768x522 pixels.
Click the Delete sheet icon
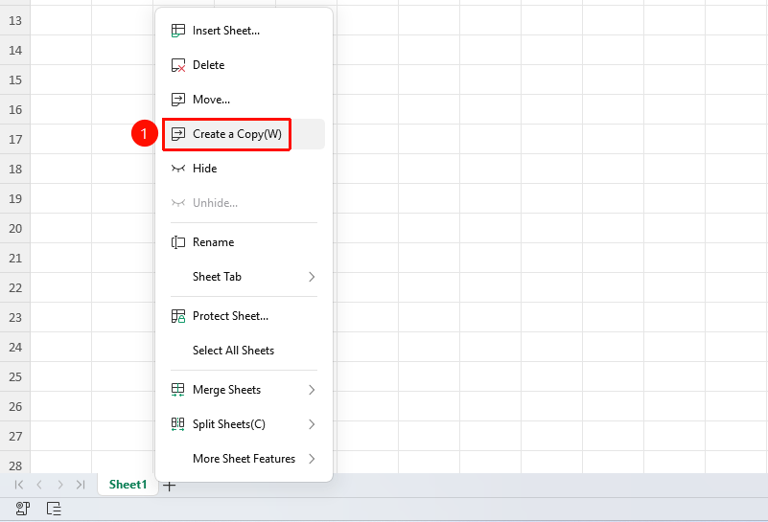177,65
